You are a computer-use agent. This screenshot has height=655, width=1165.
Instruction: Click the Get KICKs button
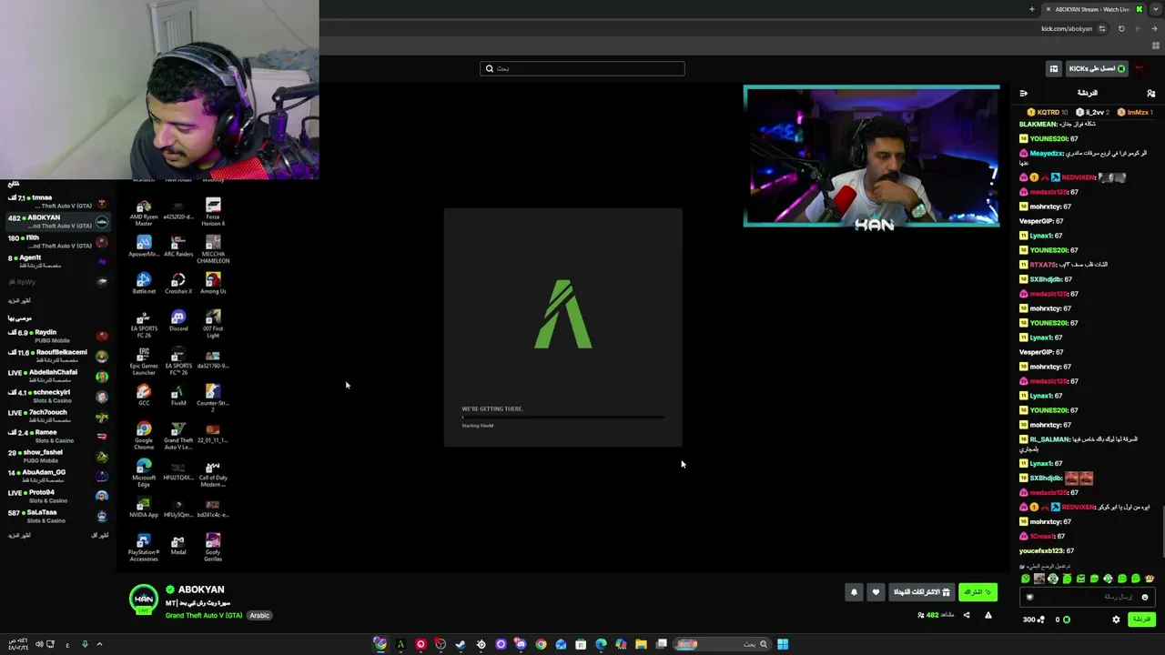point(1097,68)
